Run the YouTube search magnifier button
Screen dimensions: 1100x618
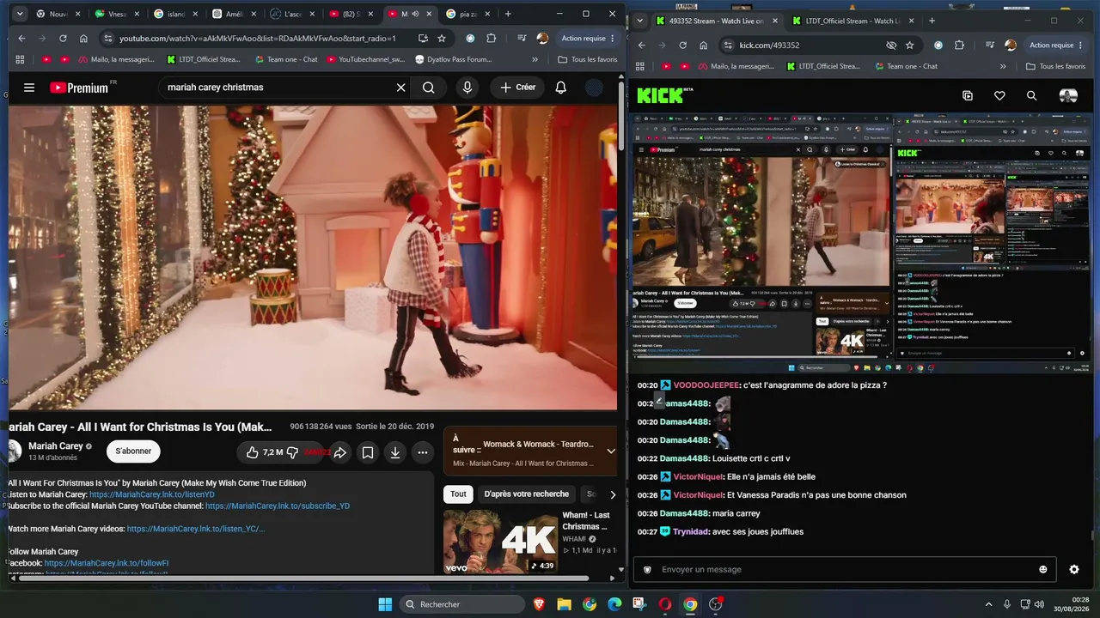pyautogui.click(x=428, y=88)
